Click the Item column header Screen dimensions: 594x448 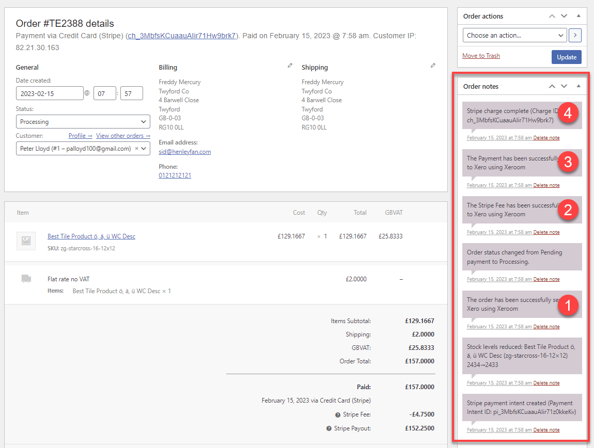(x=23, y=213)
